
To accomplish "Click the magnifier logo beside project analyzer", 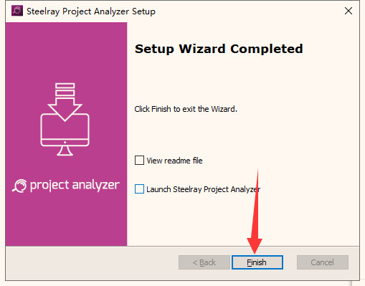I will pos(19,186).
